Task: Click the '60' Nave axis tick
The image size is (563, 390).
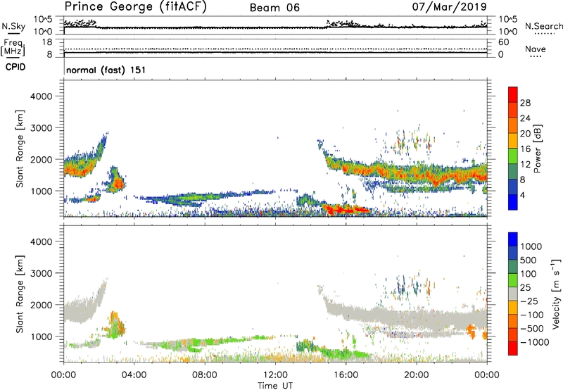Action: pos(503,42)
